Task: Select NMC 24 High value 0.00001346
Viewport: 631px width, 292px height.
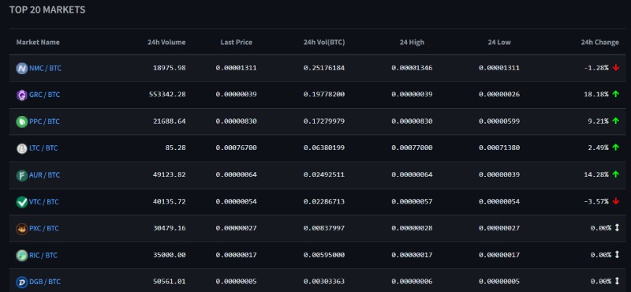Action: [412, 68]
